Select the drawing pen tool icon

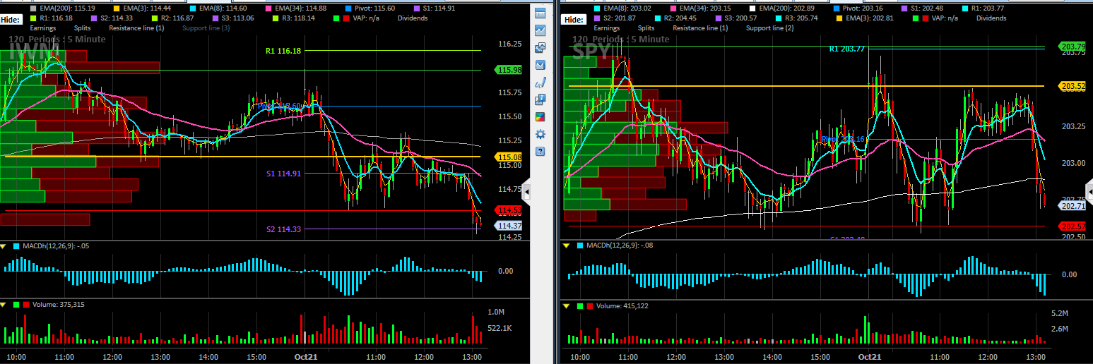coord(540,83)
